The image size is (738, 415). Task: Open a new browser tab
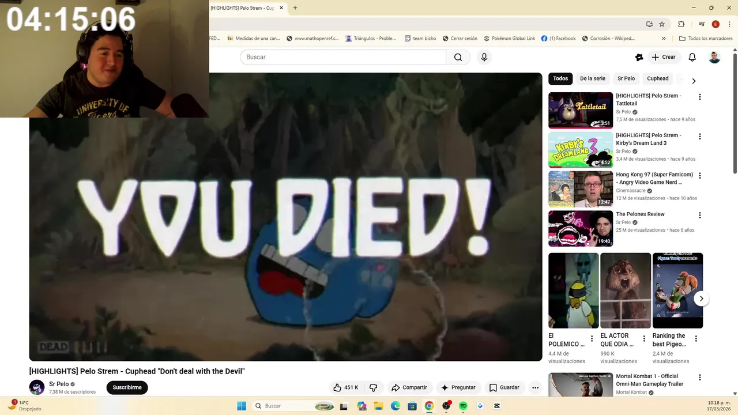(295, 8)
